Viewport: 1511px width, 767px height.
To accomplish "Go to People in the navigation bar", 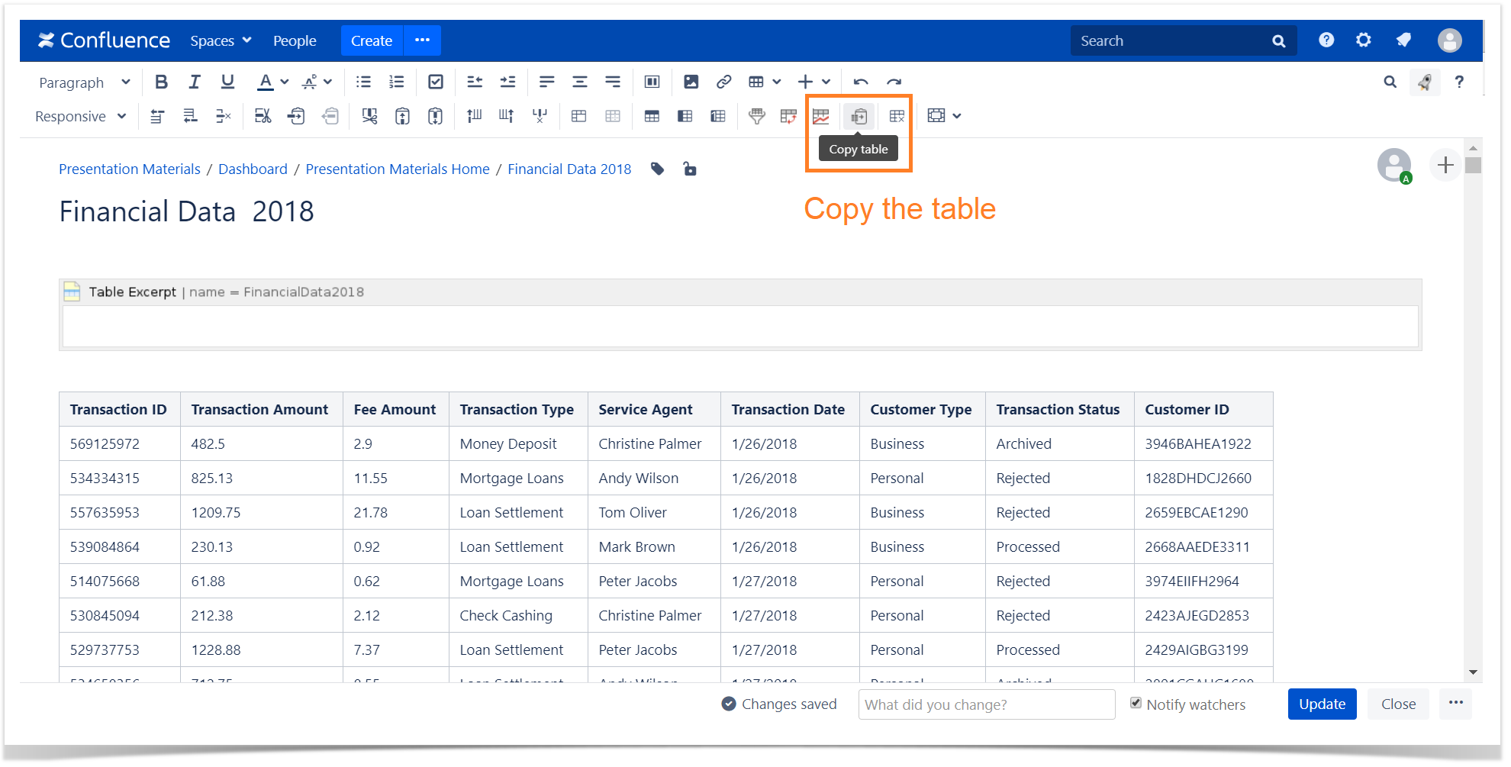I will tap(295, 40).
